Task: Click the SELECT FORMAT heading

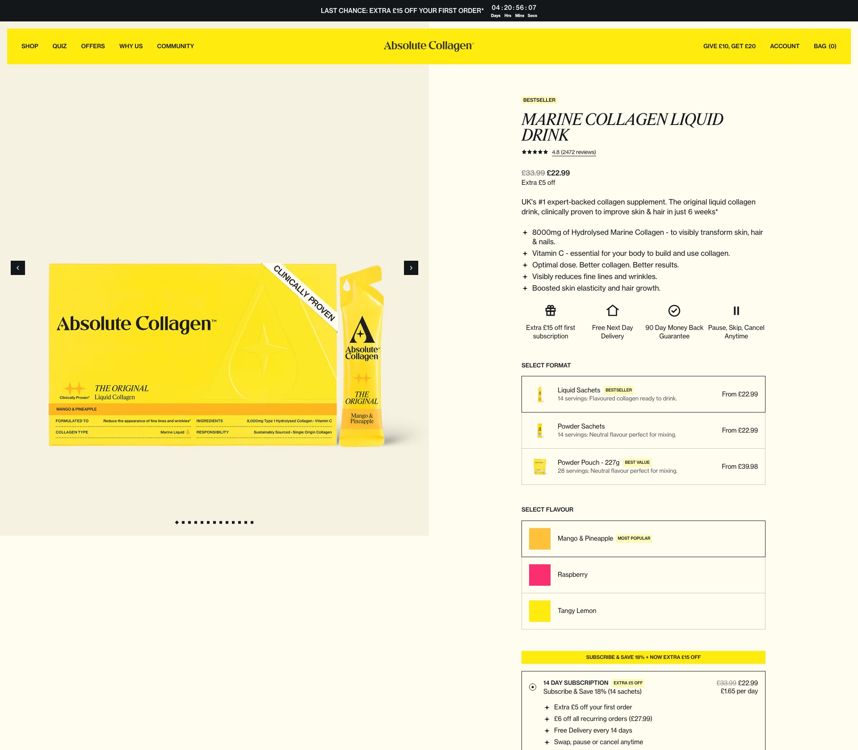Action: 546,365
